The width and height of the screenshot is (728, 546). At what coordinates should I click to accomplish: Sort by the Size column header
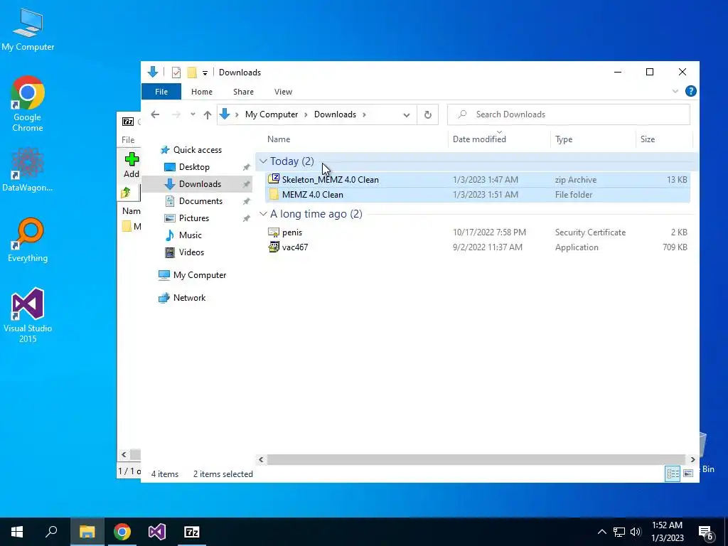coord(647,139)
